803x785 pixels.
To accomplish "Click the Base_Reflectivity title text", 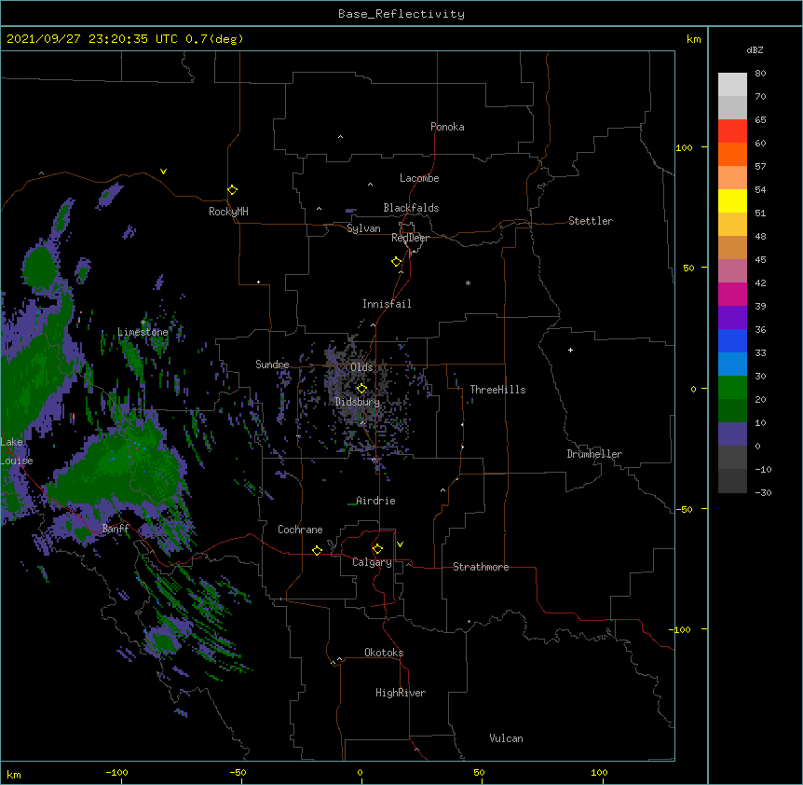I will coord(401,14).
